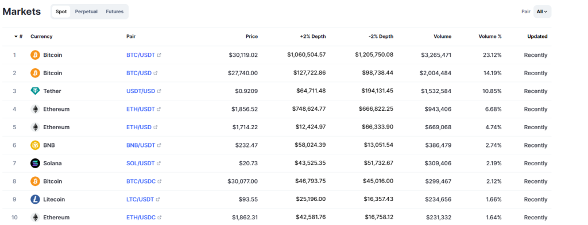Screen dimensions: 588x225
Task: Open the ETH/USD pair link
Action: click(139, 127)
